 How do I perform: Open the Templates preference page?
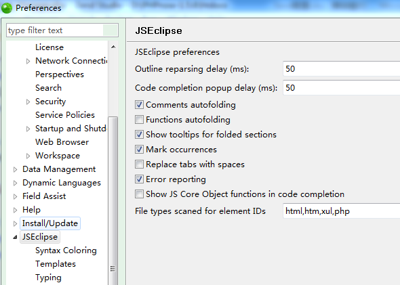56,264
